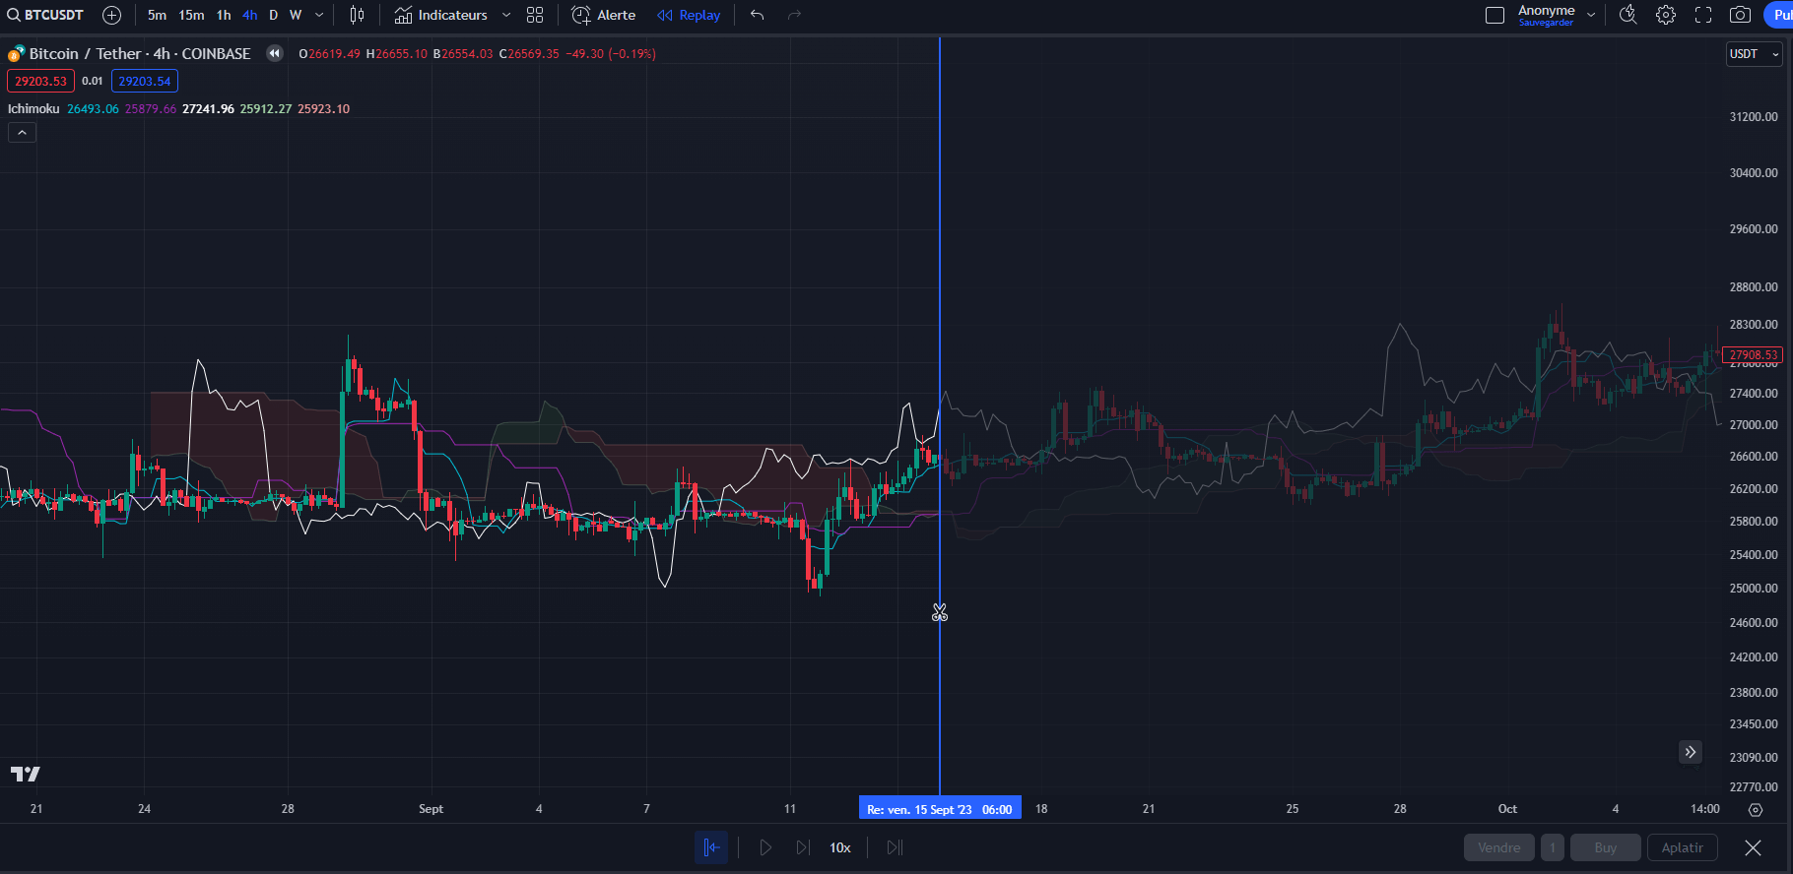Image resolution: width=1793 pixels, height=874 pixels.
Task: Enter fullscreen mode
Action: tap(1703, 15)
